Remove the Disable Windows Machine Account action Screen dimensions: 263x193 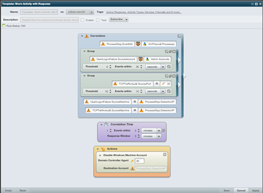[165, 154]
